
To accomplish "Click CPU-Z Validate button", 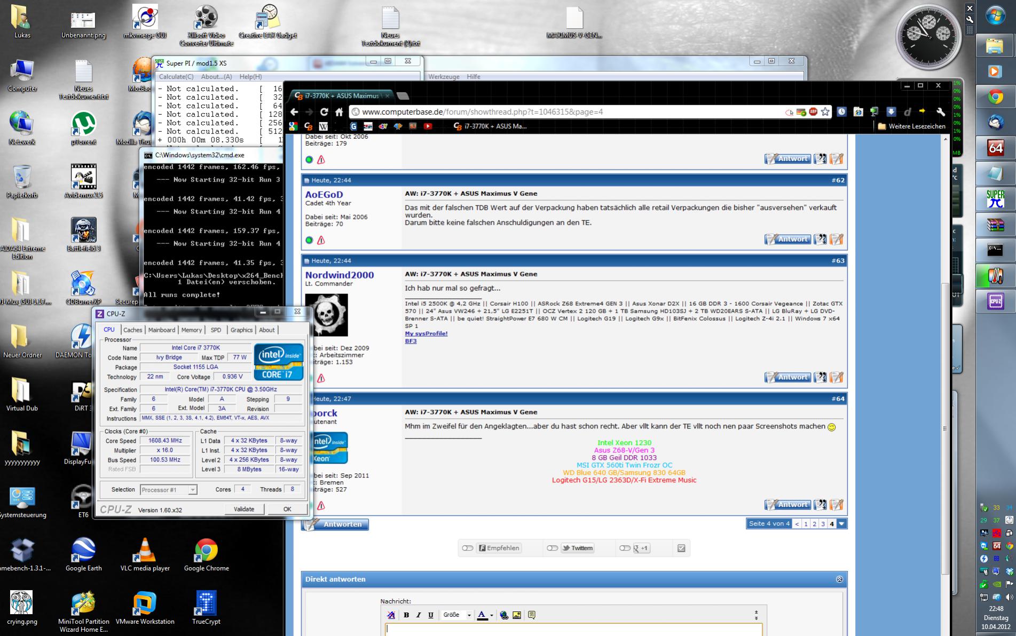I will click(244, 509).
